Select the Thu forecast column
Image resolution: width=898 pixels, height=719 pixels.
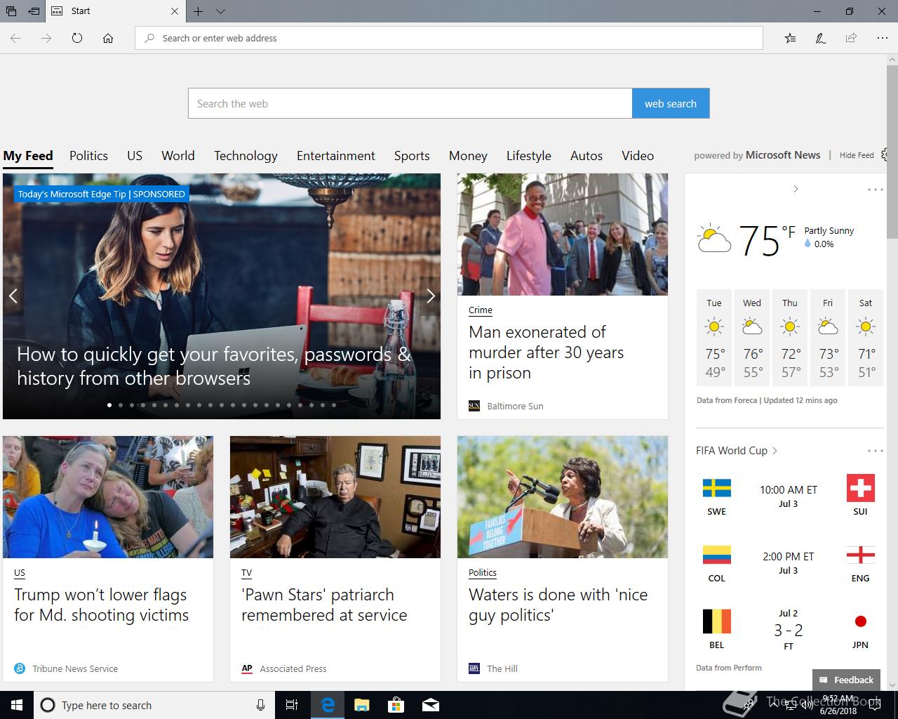pos(790,338)
